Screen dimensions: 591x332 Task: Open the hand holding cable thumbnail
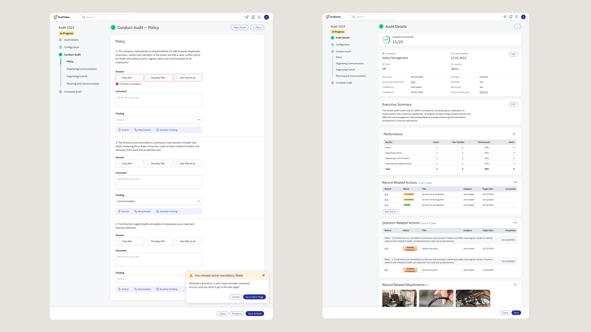[436, 298]
